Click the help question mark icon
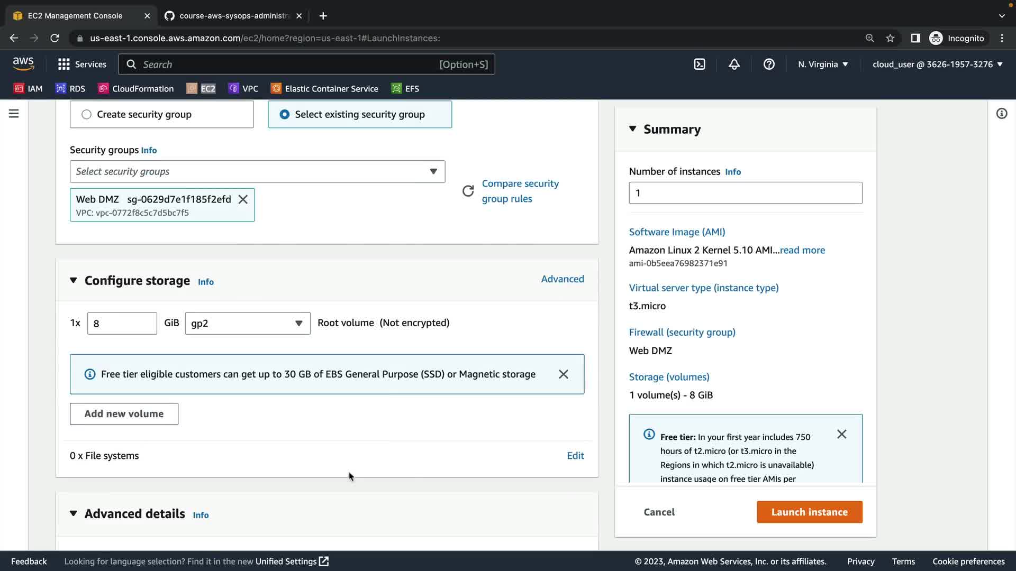Viewport: 1016px width, 571px height. pos(769,65)
